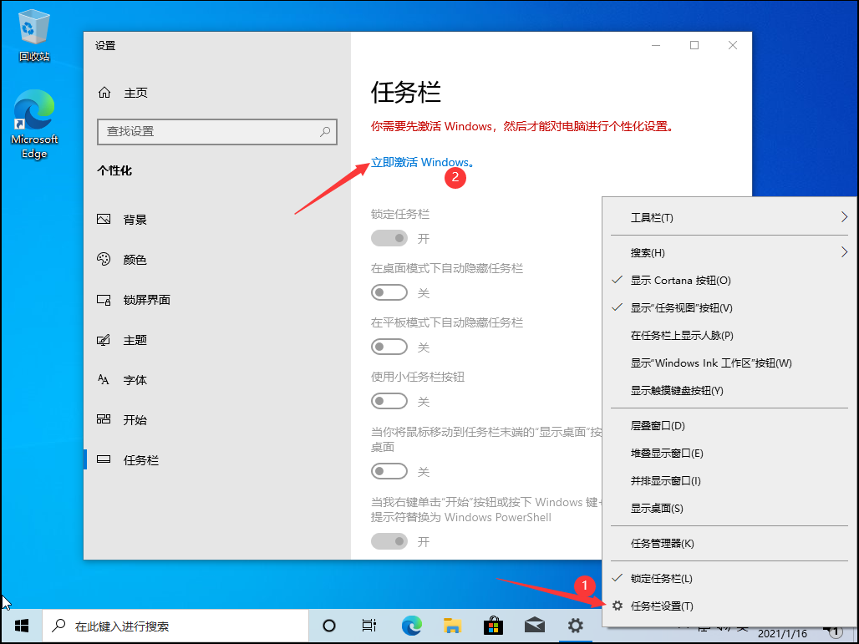Viewport: 859px width, 644px height.
Task: Choose 并排显示窗口(I) from context menu
Action: point(729,481)
